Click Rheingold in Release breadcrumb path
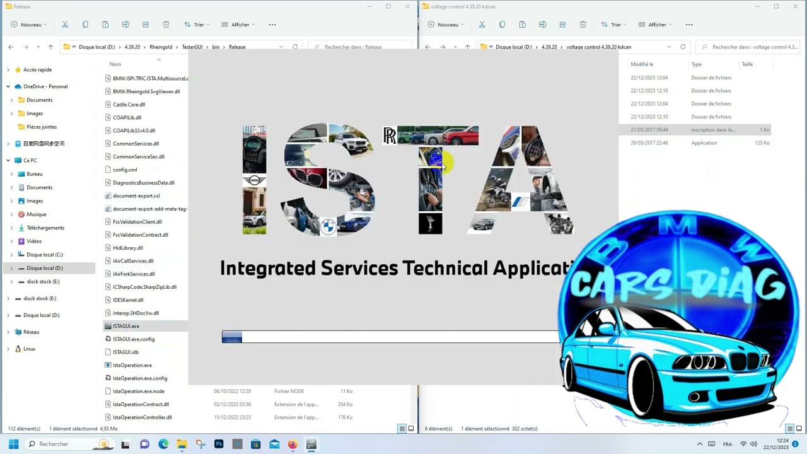The height and width of the screenshot is (454, 807). click(x=161, y=47)
